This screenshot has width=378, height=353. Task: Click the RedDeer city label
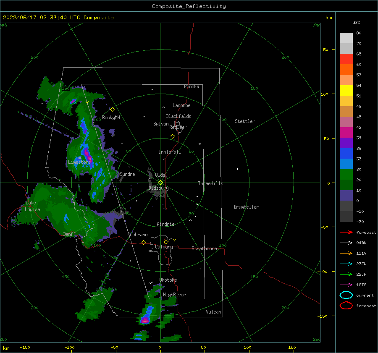pyautogui.click(x=178, y=127)
